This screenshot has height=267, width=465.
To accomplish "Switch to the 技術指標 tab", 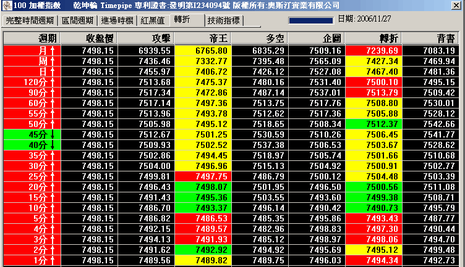I will pos(224,20).
